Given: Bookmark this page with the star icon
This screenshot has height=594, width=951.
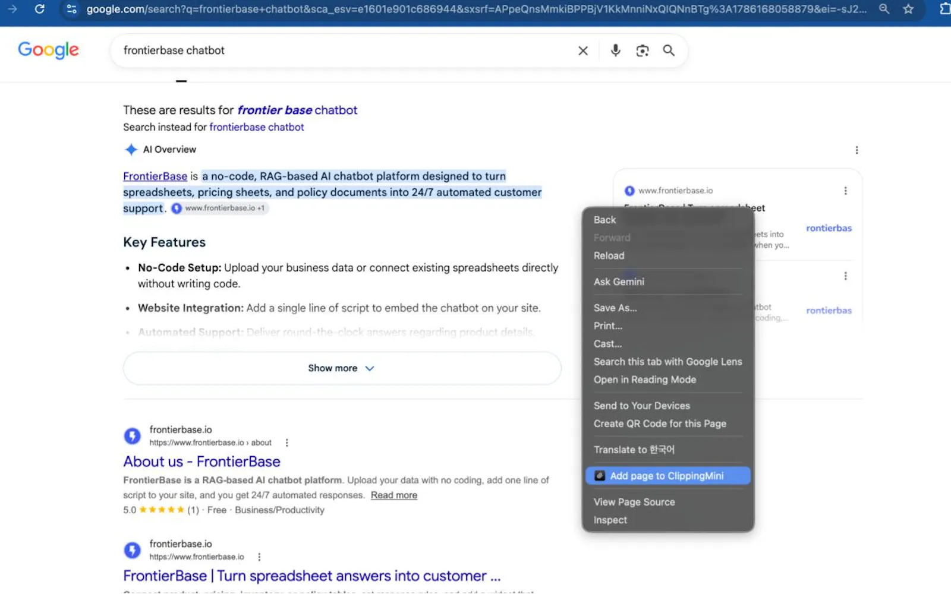Looking at the screenshot, I should [908, 9].
